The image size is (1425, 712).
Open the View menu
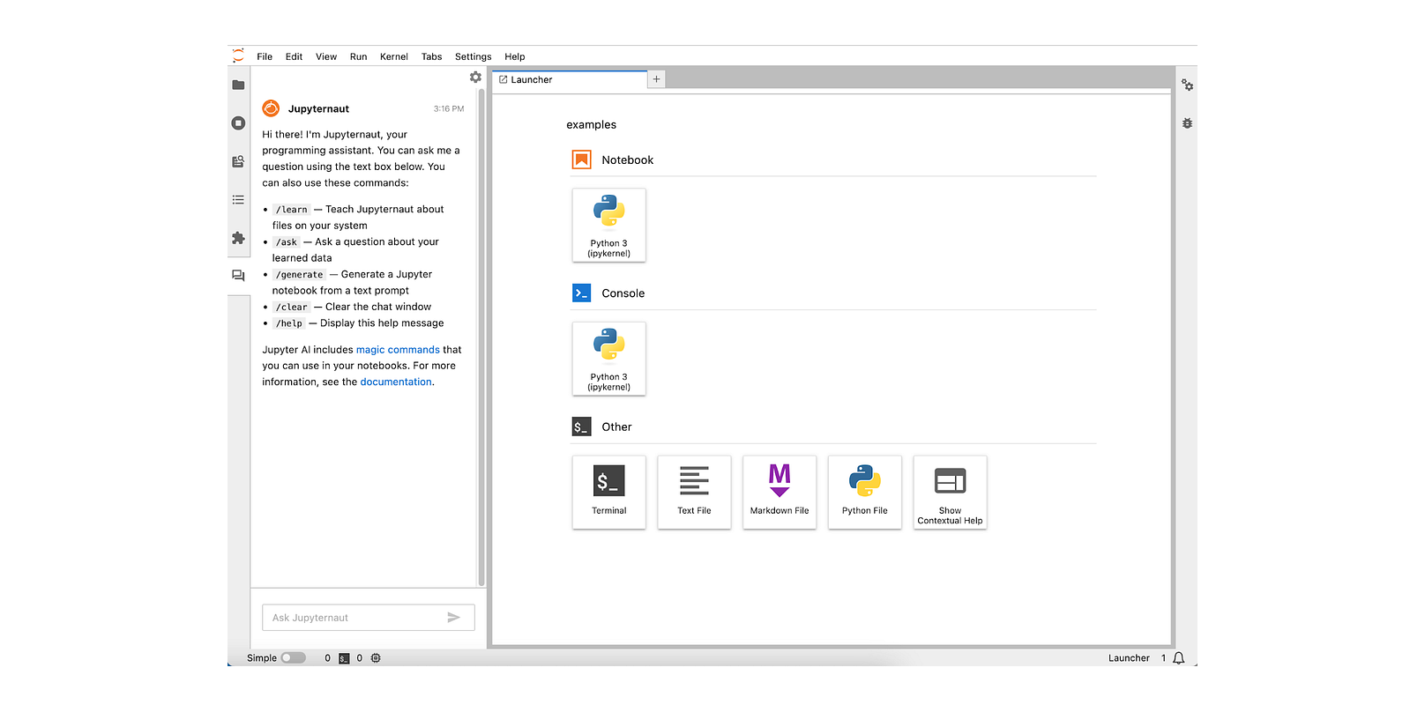[x=326, y=56]
